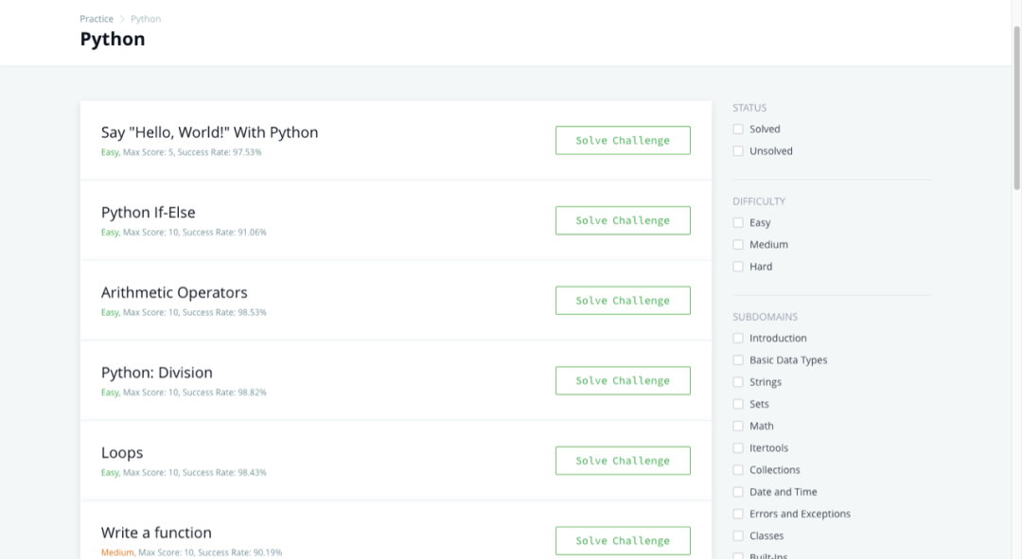Image resolution: width=1022 pixels, height=559 pixels.
Task: Tick Errors and Exceptions checkbox
Action: pos(738,515)
